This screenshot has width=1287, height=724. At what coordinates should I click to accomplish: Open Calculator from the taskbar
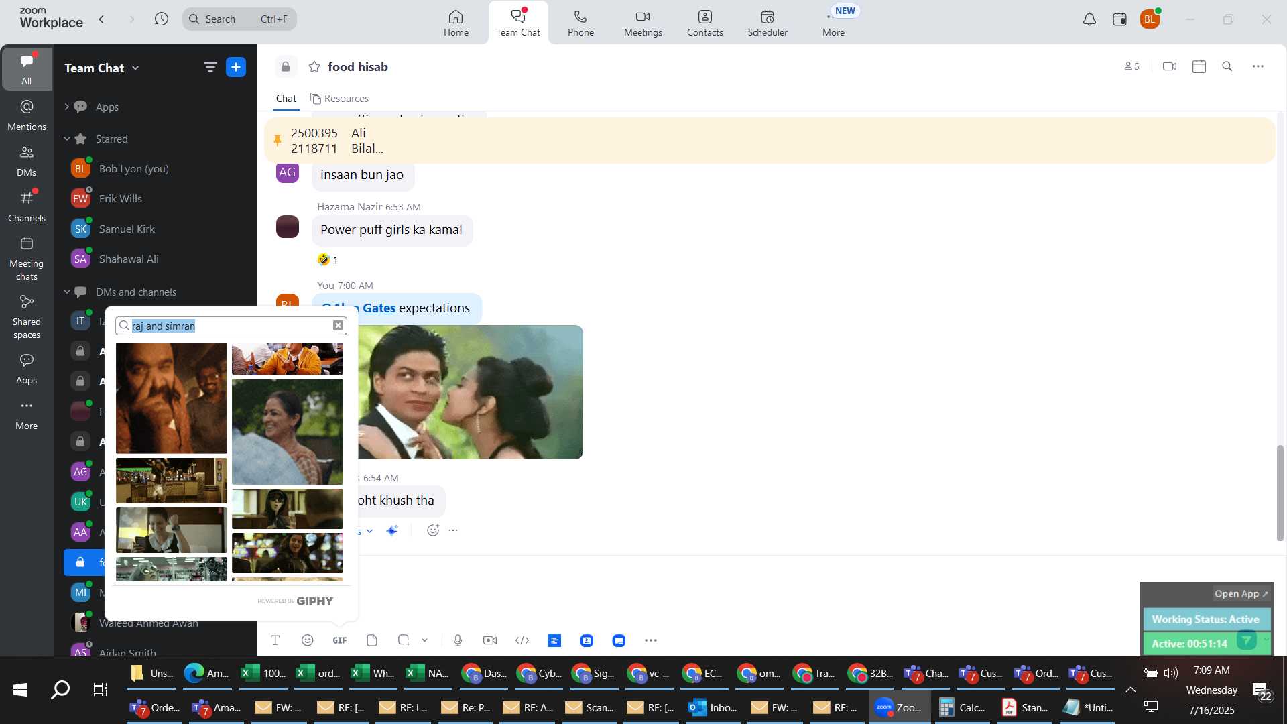961,707
